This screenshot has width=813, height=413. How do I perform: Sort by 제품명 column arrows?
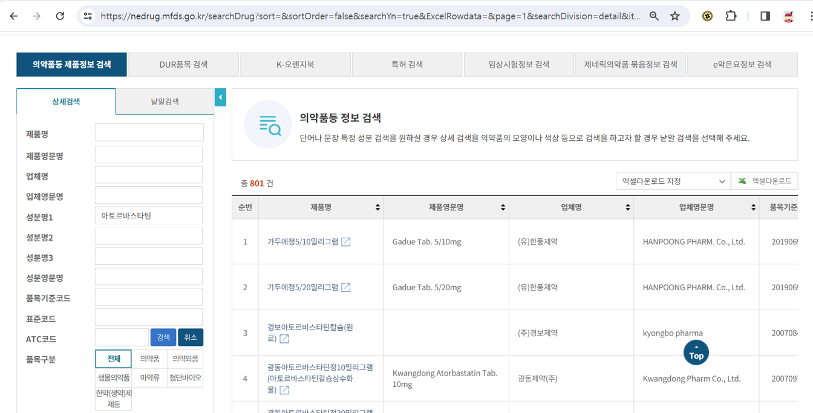377,207
